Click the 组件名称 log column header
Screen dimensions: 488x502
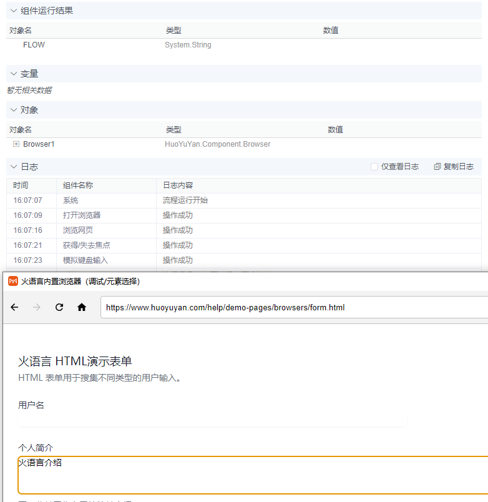click(78, 185)
